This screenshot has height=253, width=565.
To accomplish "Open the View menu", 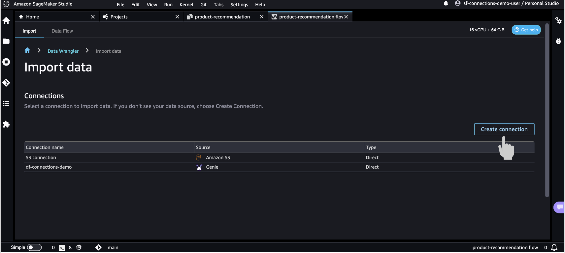I will [152, 5].
